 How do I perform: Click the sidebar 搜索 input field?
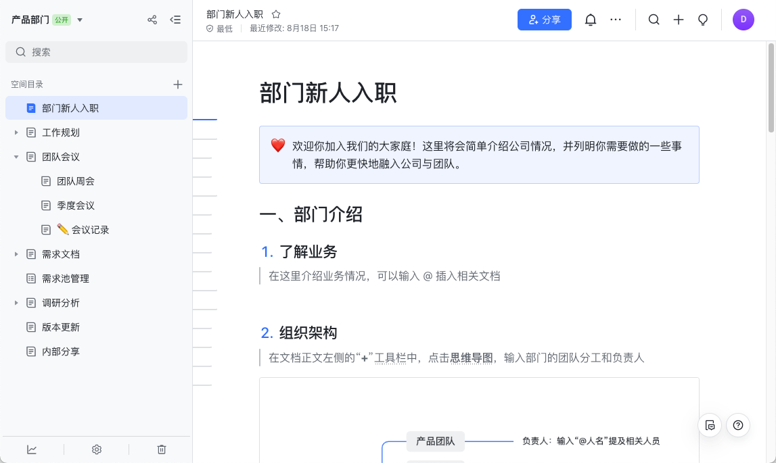tap(96, 51)
